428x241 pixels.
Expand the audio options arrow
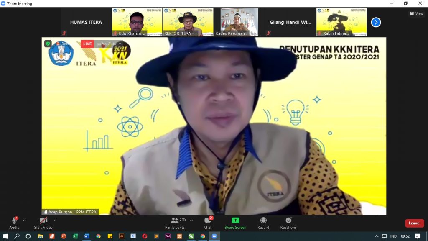(x=24, y=220)
